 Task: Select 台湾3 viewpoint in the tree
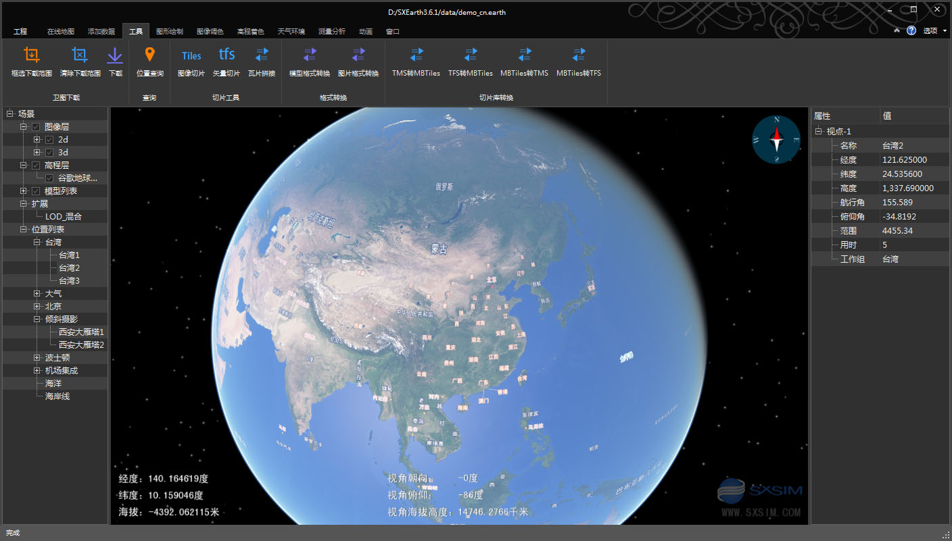click(x=69, y=280)
